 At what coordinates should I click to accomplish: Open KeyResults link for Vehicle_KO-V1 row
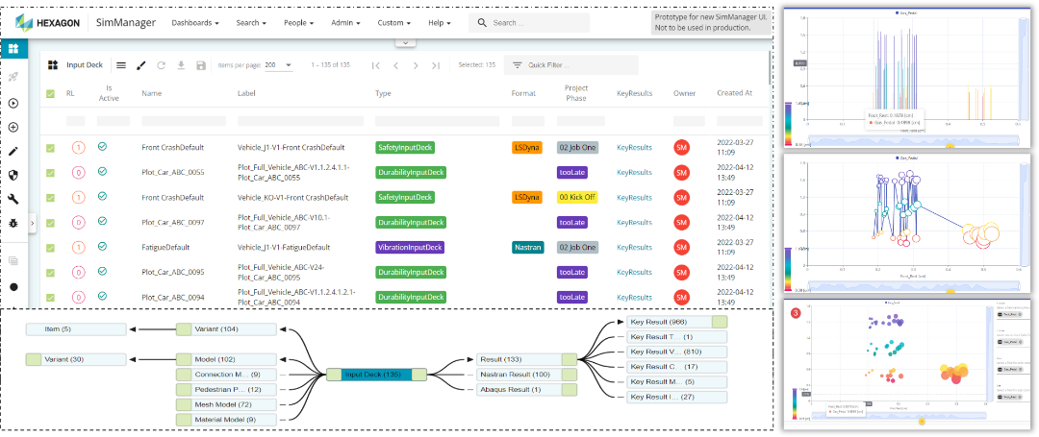[634, 198]
